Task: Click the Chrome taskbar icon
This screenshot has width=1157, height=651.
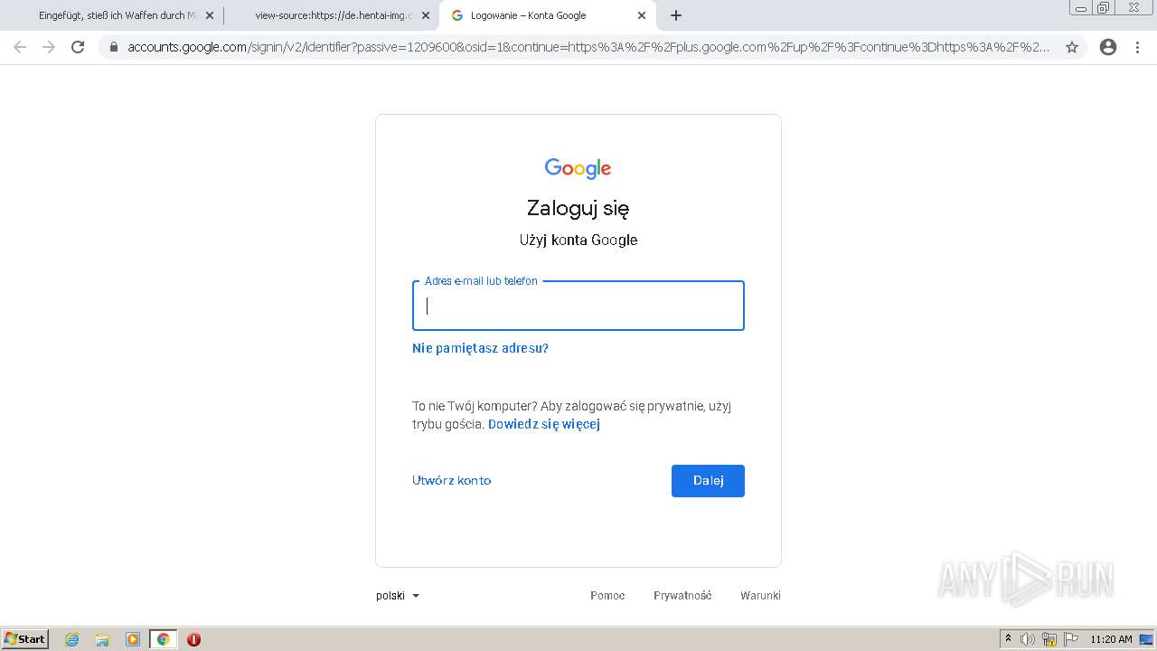Action: [164, 639]
